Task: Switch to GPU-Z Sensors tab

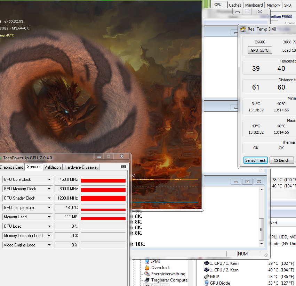Action: 34,167
